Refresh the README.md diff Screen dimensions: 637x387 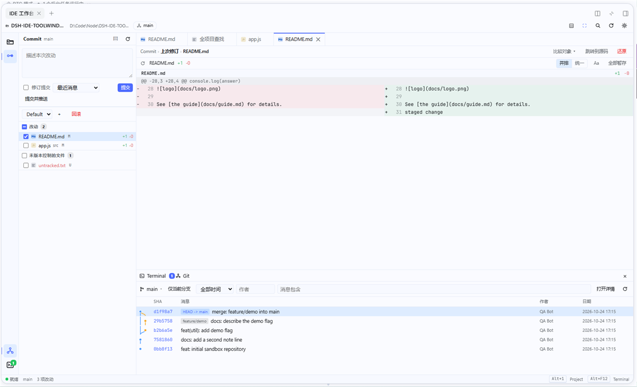coord(143,63)
